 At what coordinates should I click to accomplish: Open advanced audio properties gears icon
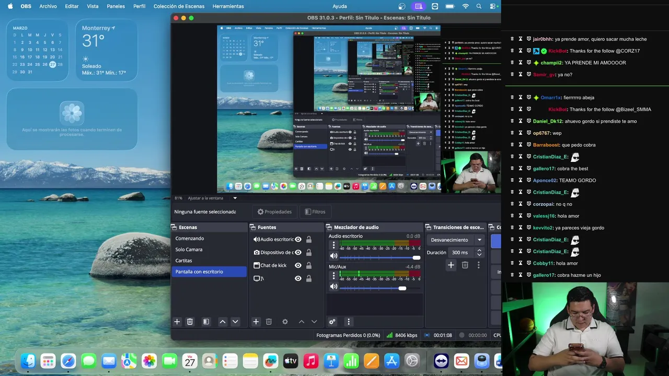coord(332,322)
